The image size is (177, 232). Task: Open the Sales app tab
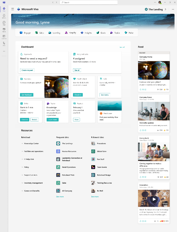coord(40,33)
